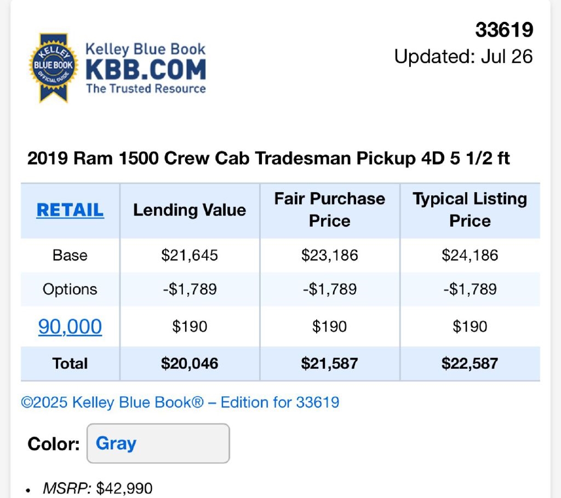This screenshot has height=498, width=561.
Task: Click the Lending Value column header
Action: click(x=190, y=210)
